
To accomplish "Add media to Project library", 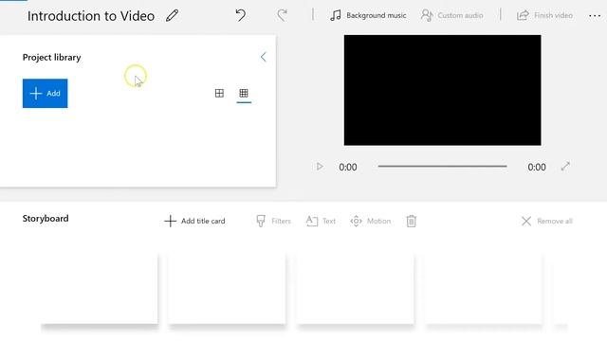I will (45, 93).
